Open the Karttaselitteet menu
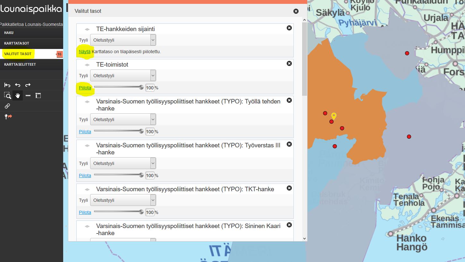 point(31,64)
